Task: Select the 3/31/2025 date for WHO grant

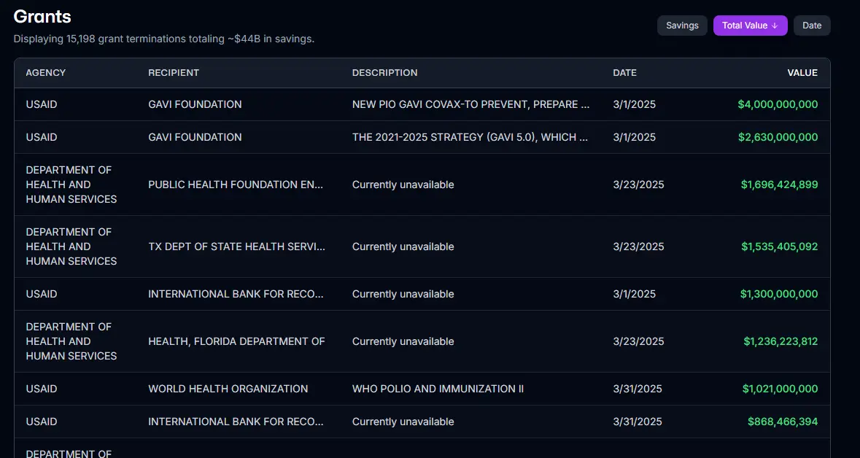Action: [637, 389]
